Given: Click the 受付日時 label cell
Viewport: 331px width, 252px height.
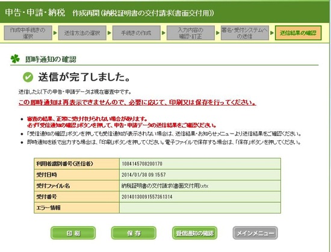Looking at the screenshot, I should click(76, 174).
